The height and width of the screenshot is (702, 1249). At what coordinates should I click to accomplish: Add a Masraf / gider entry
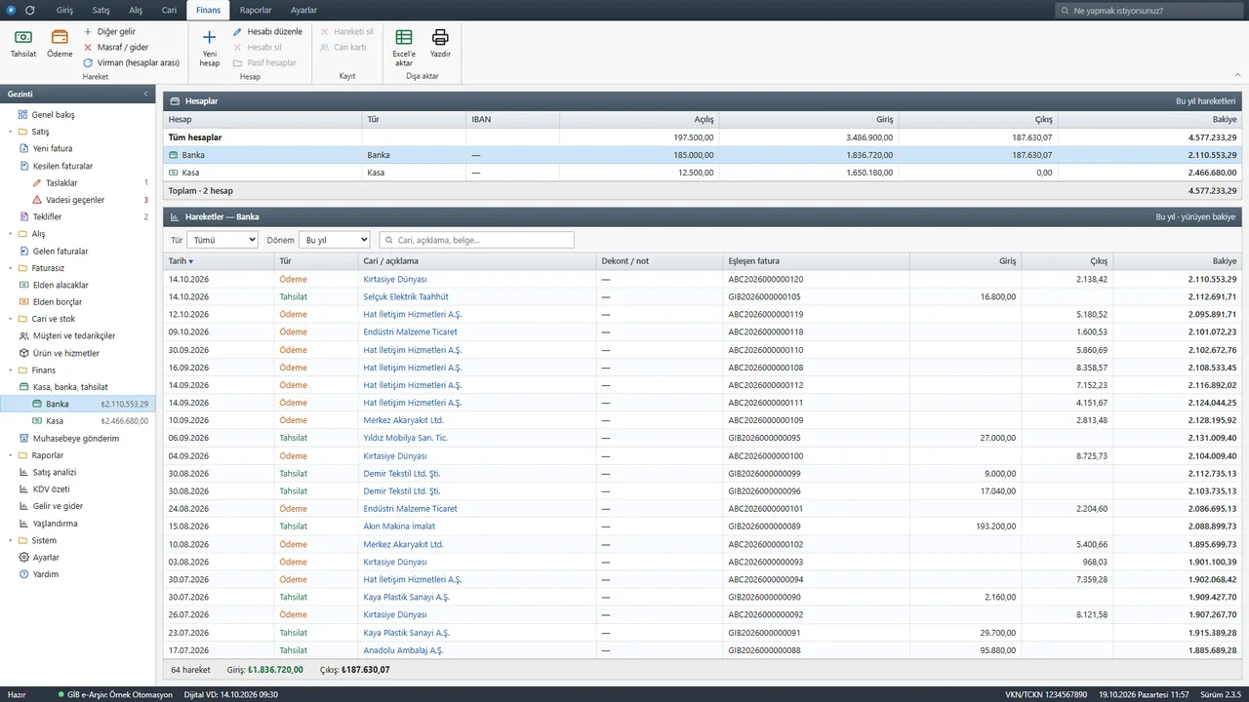[x=115, y=47]
